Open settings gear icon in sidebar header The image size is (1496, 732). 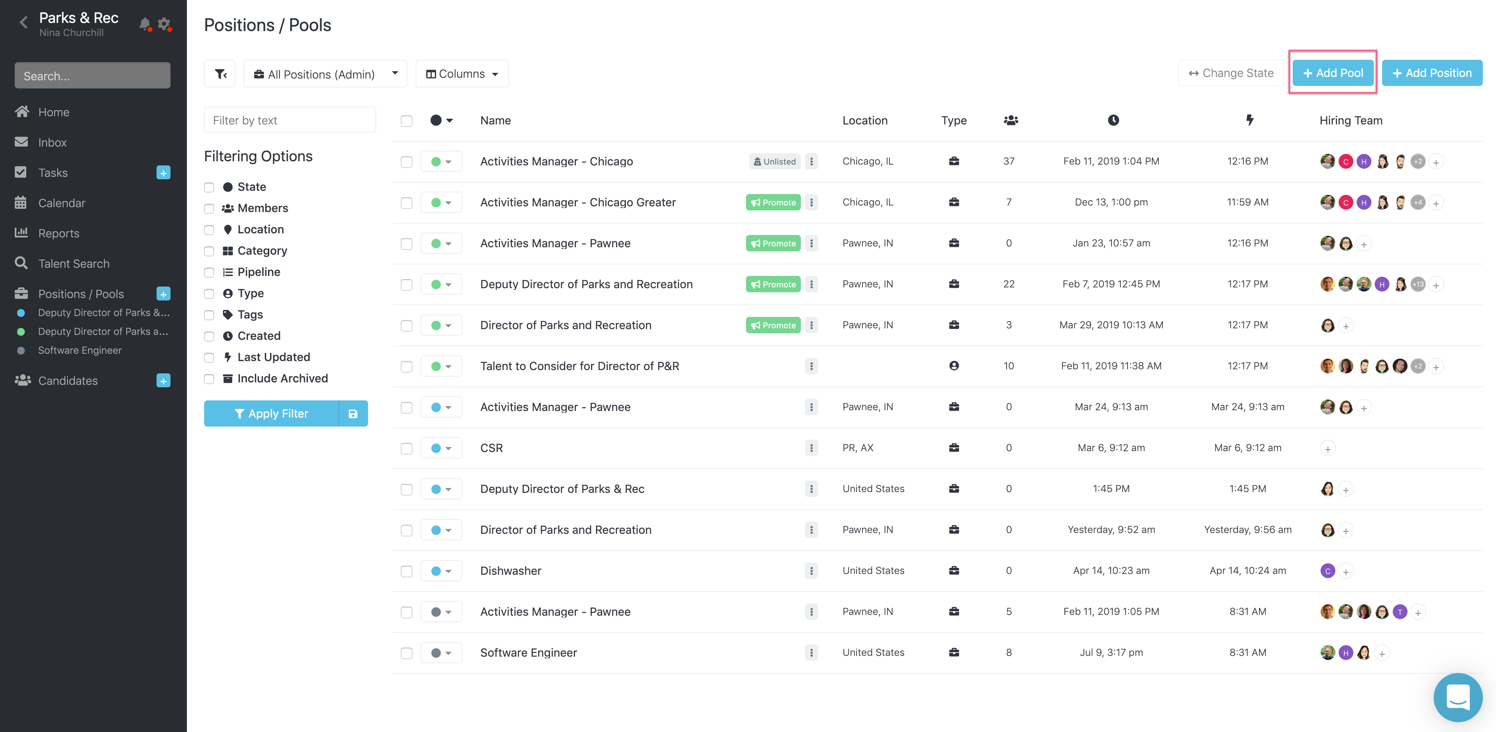point(164,24)
